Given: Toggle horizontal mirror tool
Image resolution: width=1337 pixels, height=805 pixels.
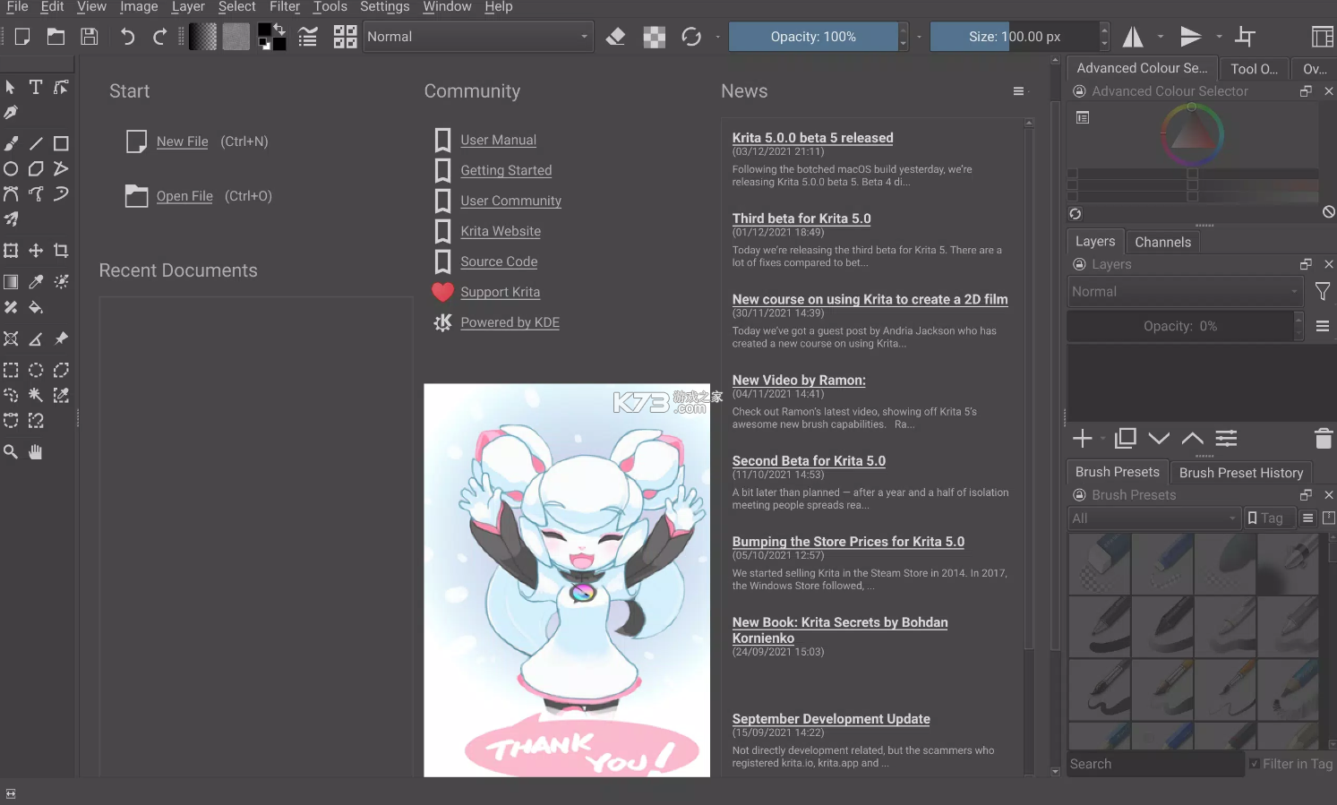Looking at the screenshot, I should coord(1133,37).
